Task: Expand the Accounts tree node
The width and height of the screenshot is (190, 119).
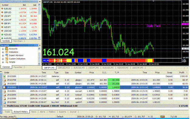Action: (3, 49)
